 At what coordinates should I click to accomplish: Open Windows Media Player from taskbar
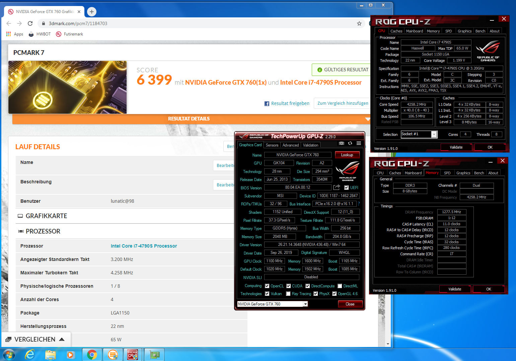pos(71,355)
